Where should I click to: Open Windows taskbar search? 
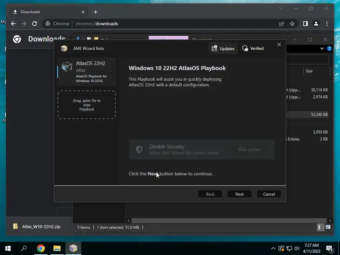click(x=24, y=248)
